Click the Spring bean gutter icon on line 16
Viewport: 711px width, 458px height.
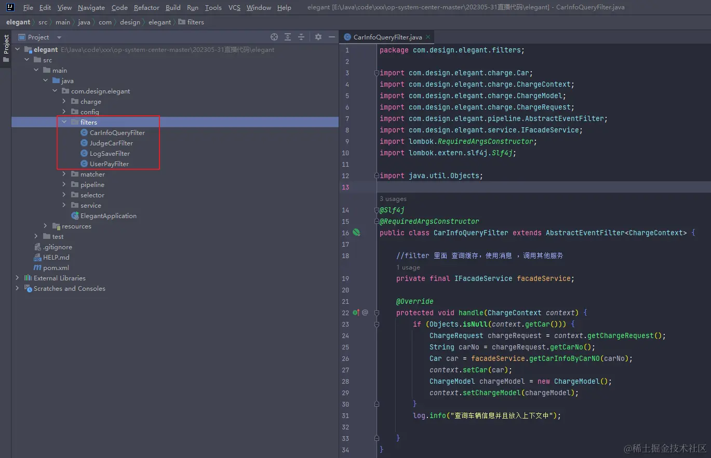point(356,232)
